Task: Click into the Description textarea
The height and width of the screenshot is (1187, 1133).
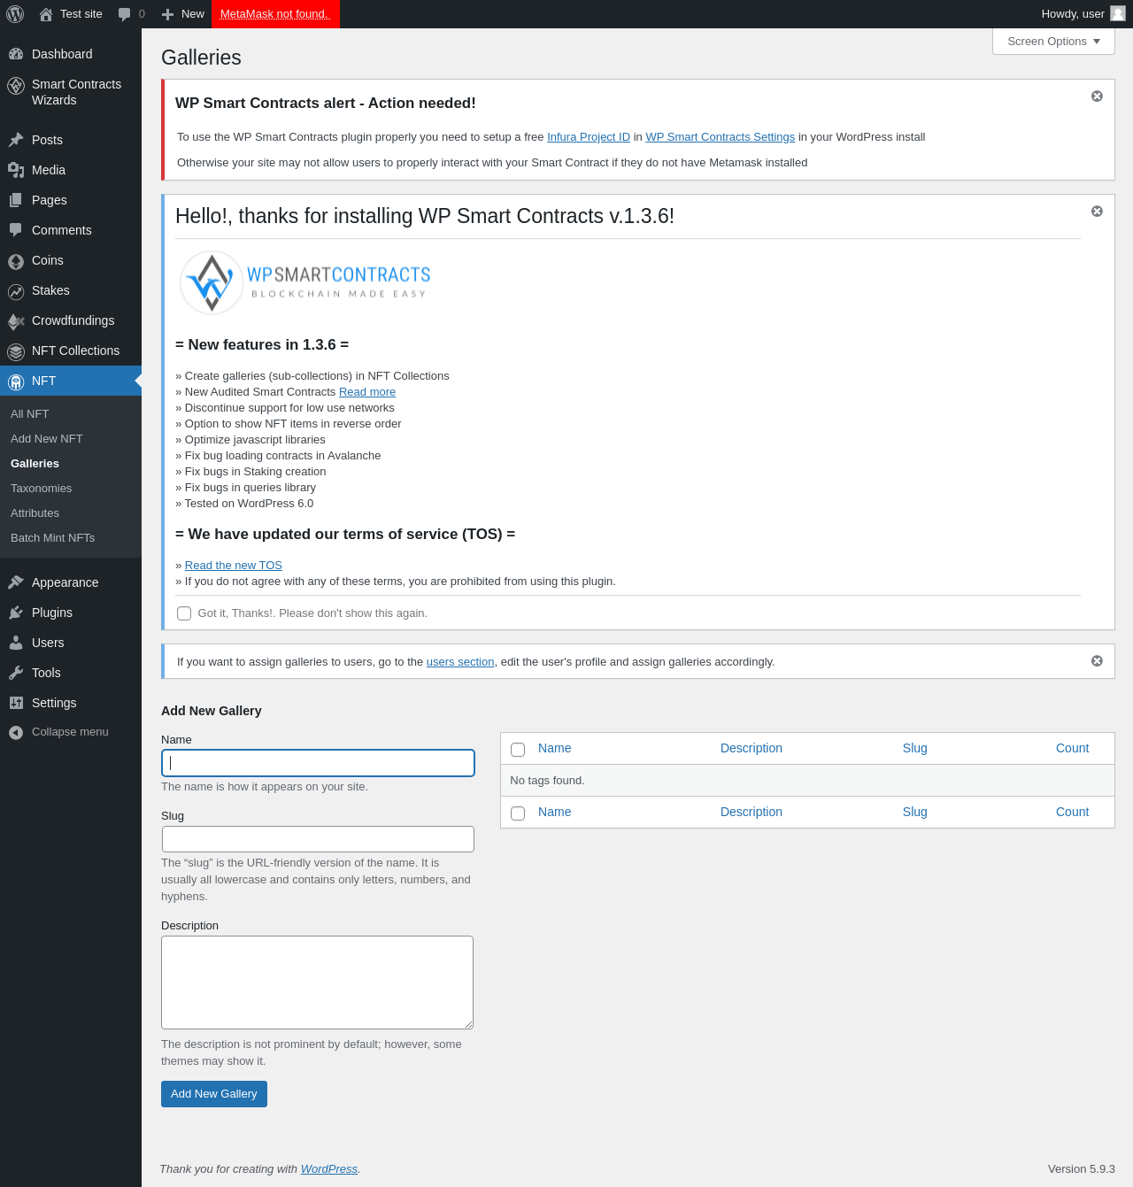Action: click(x=317, y=983)
